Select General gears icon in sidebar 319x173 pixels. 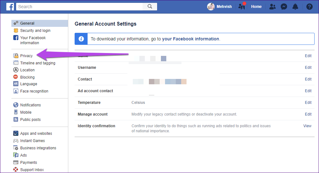[16, 23]
